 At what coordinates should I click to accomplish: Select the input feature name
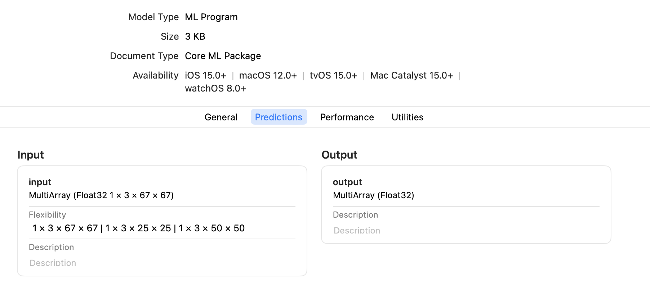pyautogui.click(x=40, y=182)
